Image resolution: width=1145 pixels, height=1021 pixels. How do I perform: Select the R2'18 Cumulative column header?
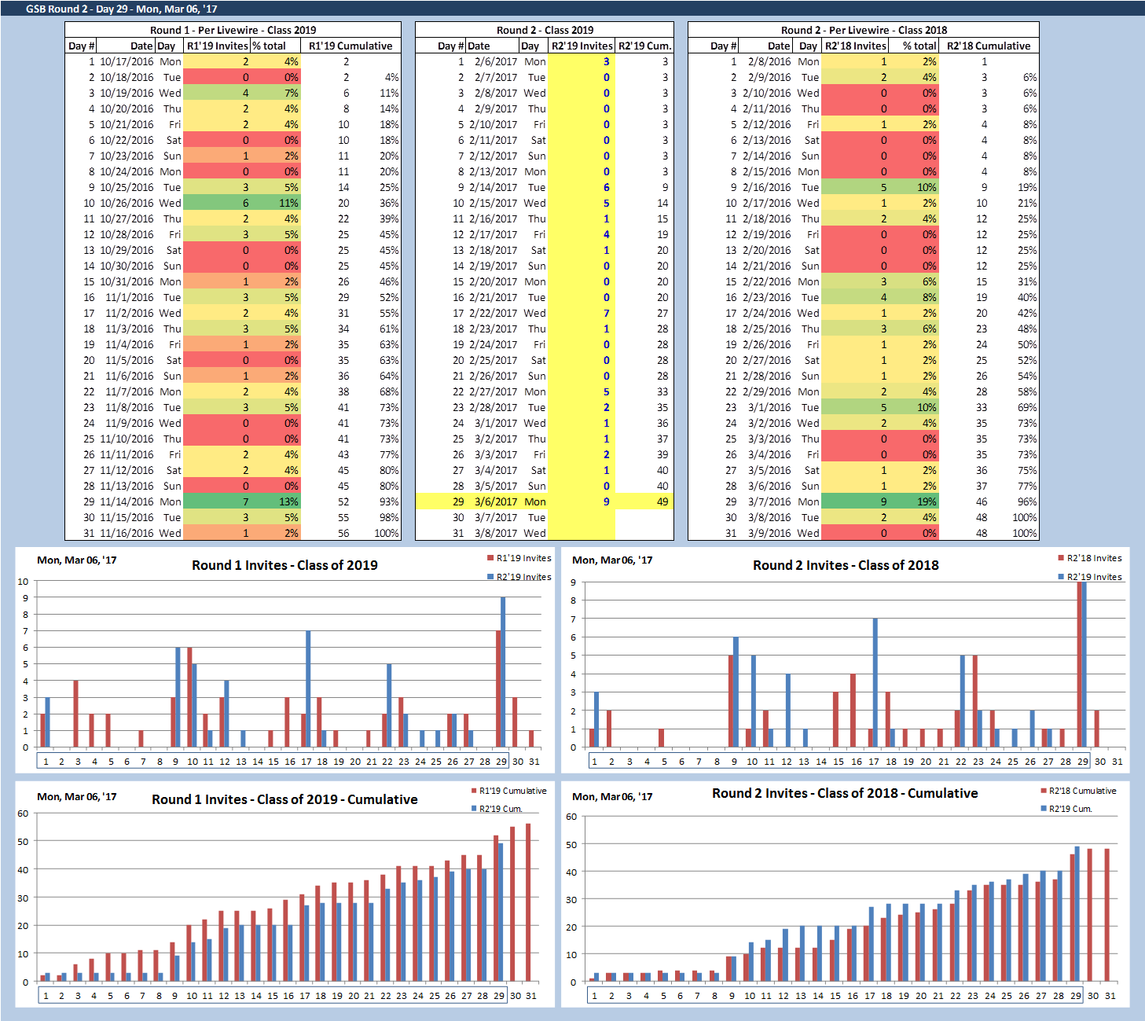point(988,46)
